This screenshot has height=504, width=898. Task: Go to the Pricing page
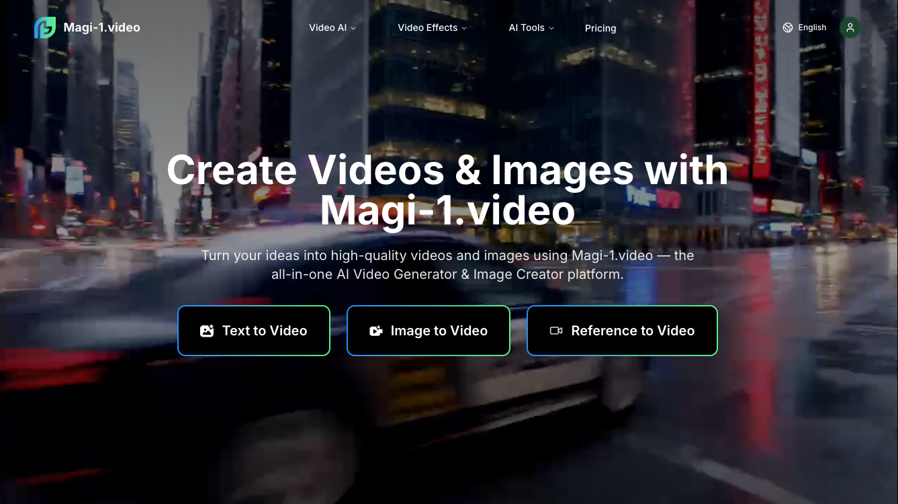pyautogui.click(x=600, y=28)
